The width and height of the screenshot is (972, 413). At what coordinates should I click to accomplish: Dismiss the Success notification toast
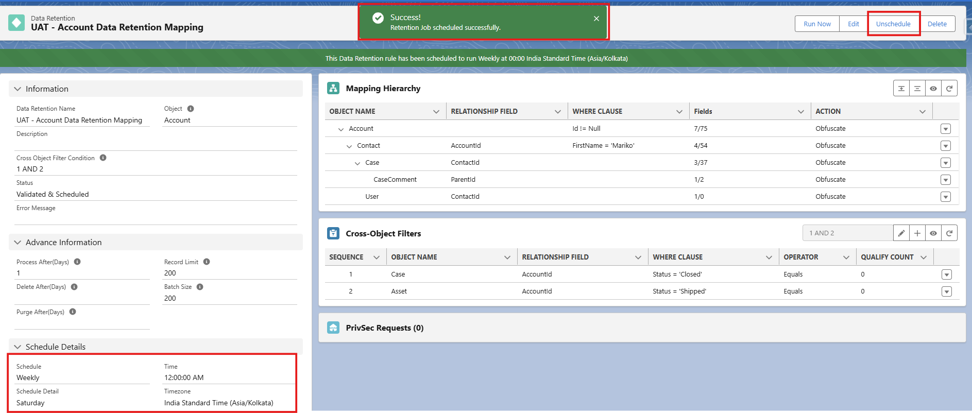(596, 19)
